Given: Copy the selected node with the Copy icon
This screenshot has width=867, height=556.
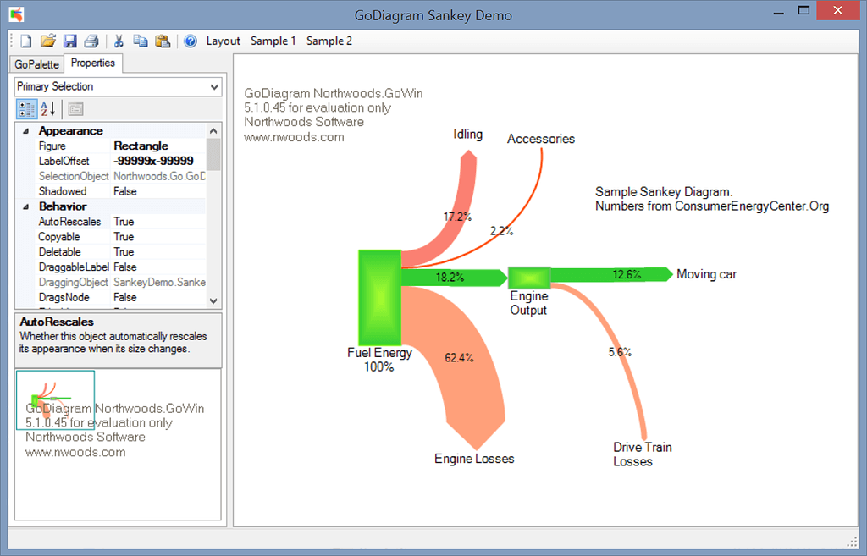Looking at the screenshot, I should 141,41.
